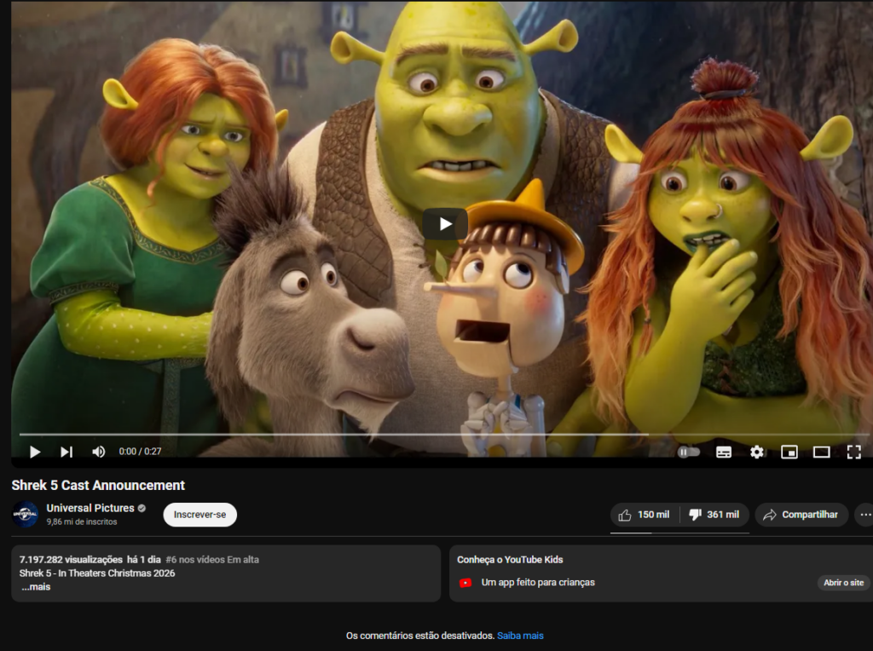Toggle the autoplay switch

[x=689, y=452]
